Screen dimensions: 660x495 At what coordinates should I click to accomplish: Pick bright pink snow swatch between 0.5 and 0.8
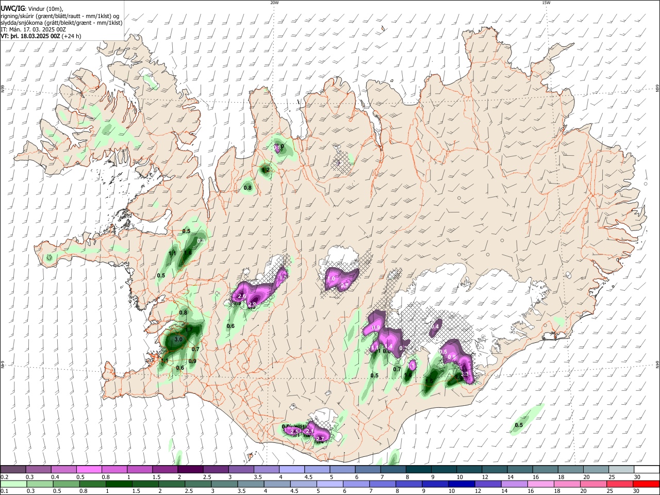click(x=89, y=470)
